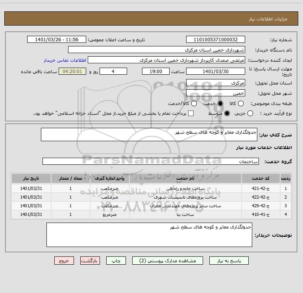The height and width of the screenshot is (293, 303).
Task: Click quantity 1 in row 3
Action: (x=70, y=206)
